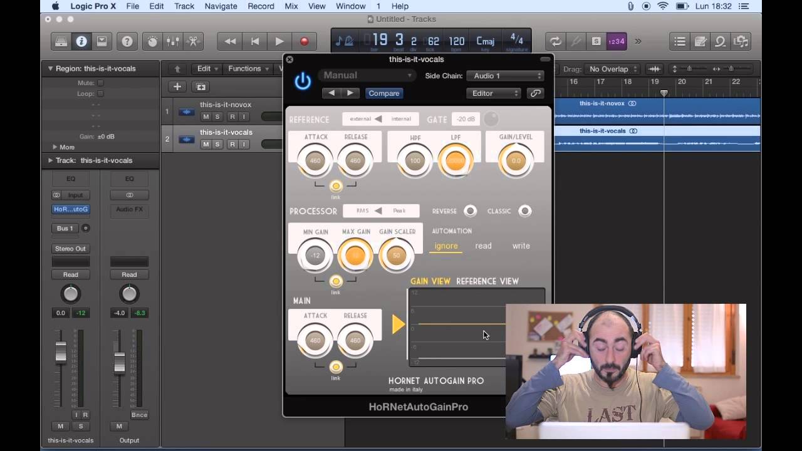Viewport: 802px width, 451px height.
Task: Open the Toolbar display icon
Action: coord(102,41)
